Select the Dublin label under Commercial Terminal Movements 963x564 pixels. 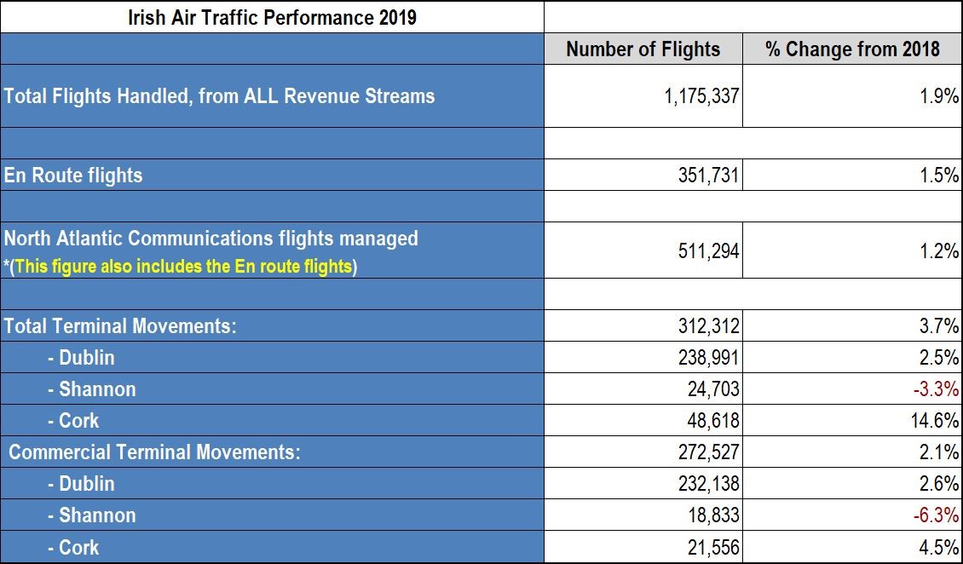[x=81, y=484]
